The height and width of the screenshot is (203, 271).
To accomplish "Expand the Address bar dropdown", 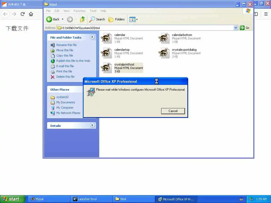I will [x=236, y=28].
